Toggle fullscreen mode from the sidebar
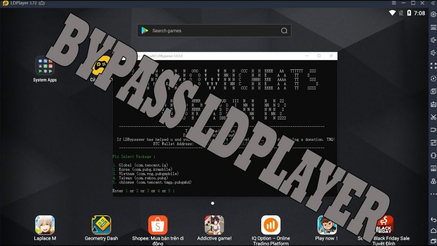Screen dimensions: 437x246 (x=434, y=65)
